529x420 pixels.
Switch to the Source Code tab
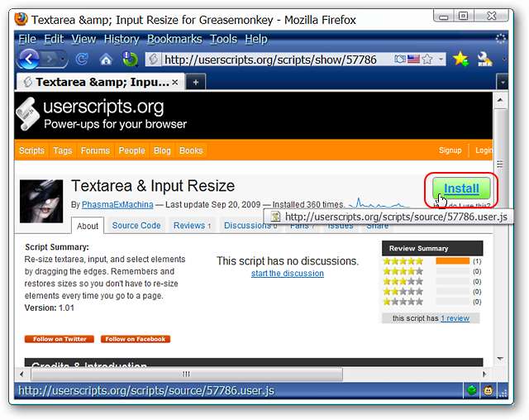(136, 226)
